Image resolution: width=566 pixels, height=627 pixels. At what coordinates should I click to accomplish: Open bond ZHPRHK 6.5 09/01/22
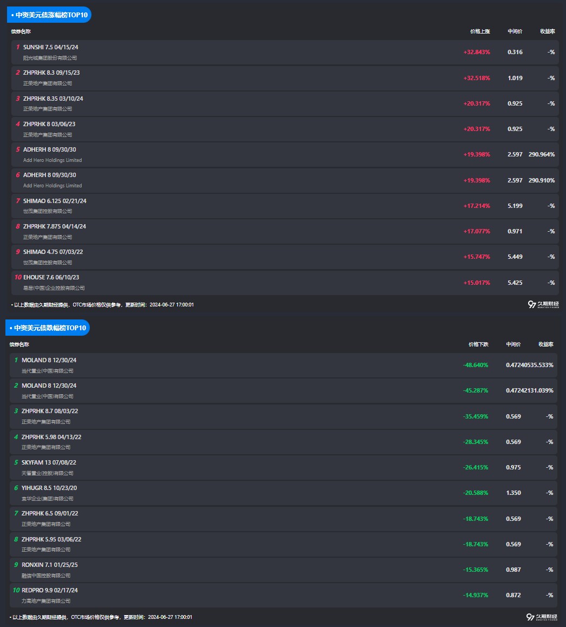(50, 513)
